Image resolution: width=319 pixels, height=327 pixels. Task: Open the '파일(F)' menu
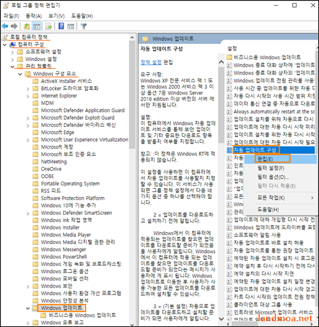[11, 16]
